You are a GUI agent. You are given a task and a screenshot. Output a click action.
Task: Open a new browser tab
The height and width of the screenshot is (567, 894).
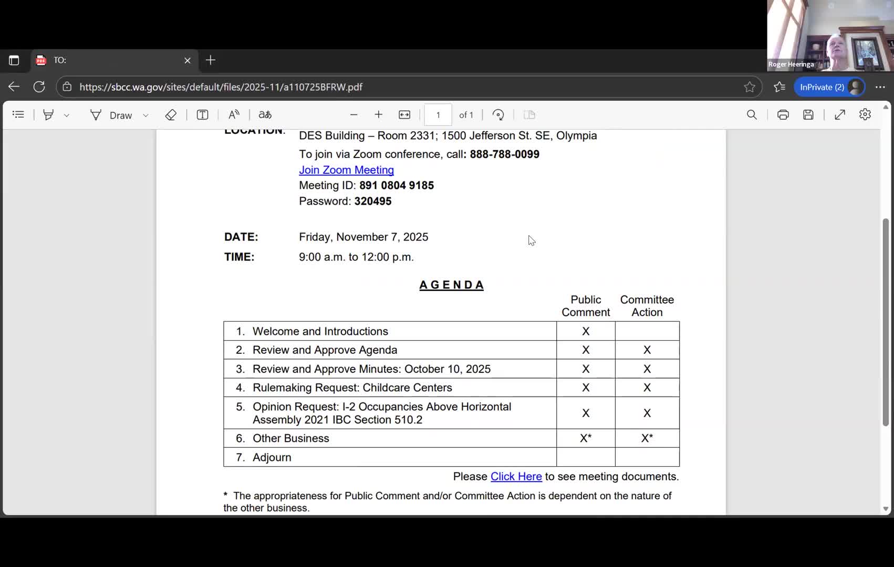tap(211, 60)
